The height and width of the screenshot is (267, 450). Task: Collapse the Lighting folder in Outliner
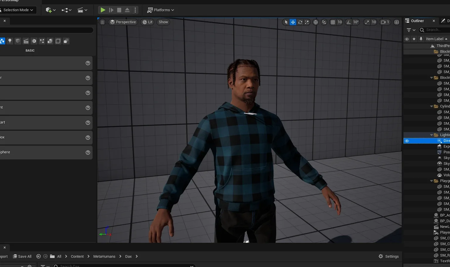(432, 135)
